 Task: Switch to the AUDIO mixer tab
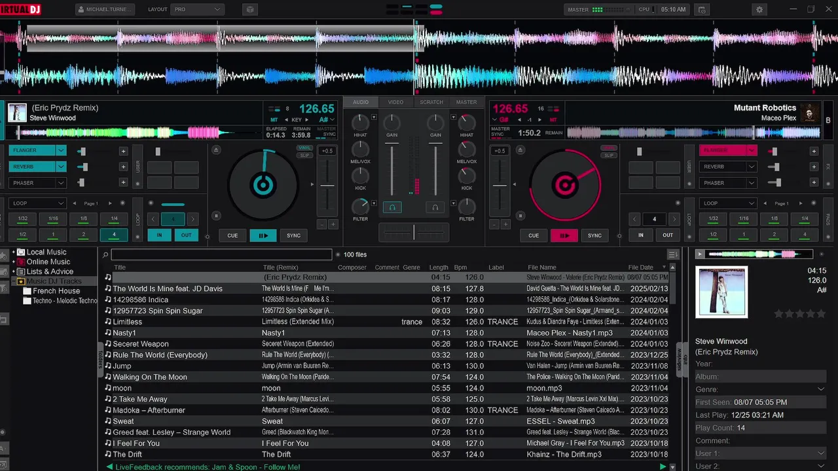click(361, 102)
